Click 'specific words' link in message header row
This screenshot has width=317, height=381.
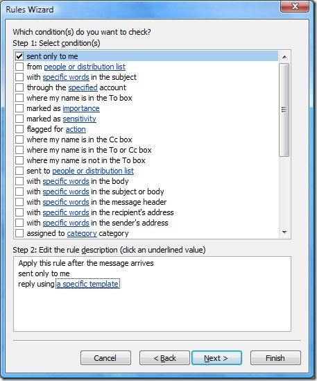coord(66,202)
